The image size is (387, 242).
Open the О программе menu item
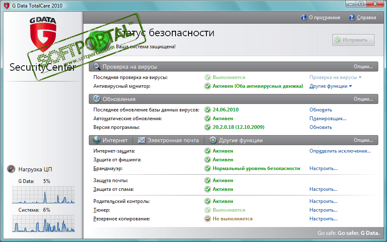pyautogui.click(x=321, y=17)
